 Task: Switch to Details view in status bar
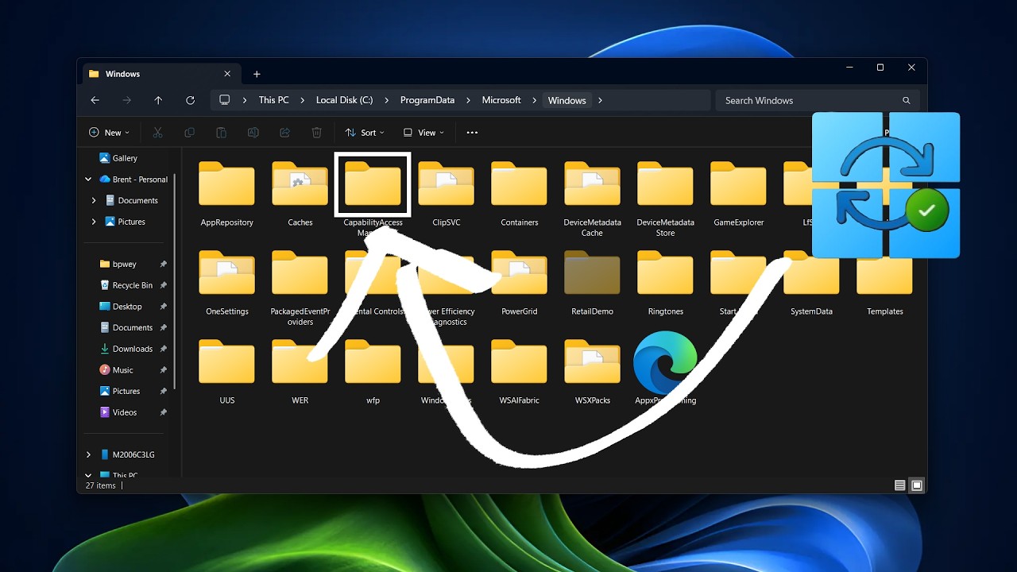point(899,485)
